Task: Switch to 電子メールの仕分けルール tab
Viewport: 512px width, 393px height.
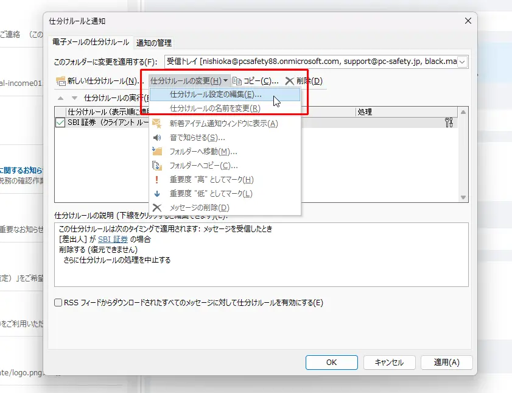Action: pyautogui.click(x=91, y=42)
